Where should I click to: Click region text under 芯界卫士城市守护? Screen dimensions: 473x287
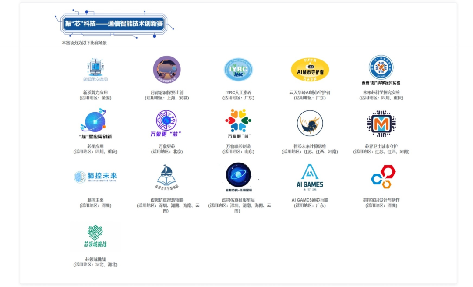pos(381,152)
